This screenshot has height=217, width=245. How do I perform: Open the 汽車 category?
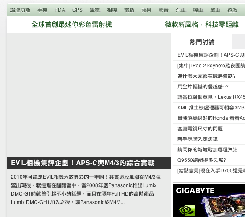tap(181, 10)
